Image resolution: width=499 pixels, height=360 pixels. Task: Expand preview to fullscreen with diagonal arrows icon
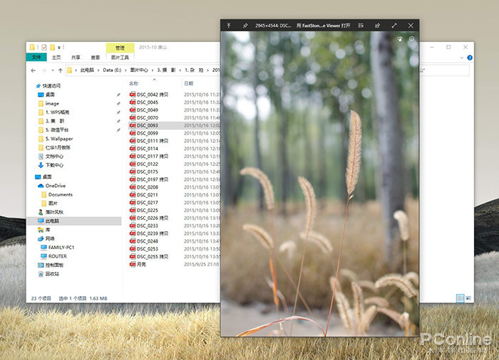pyautogui.click(x=394, y=25)
